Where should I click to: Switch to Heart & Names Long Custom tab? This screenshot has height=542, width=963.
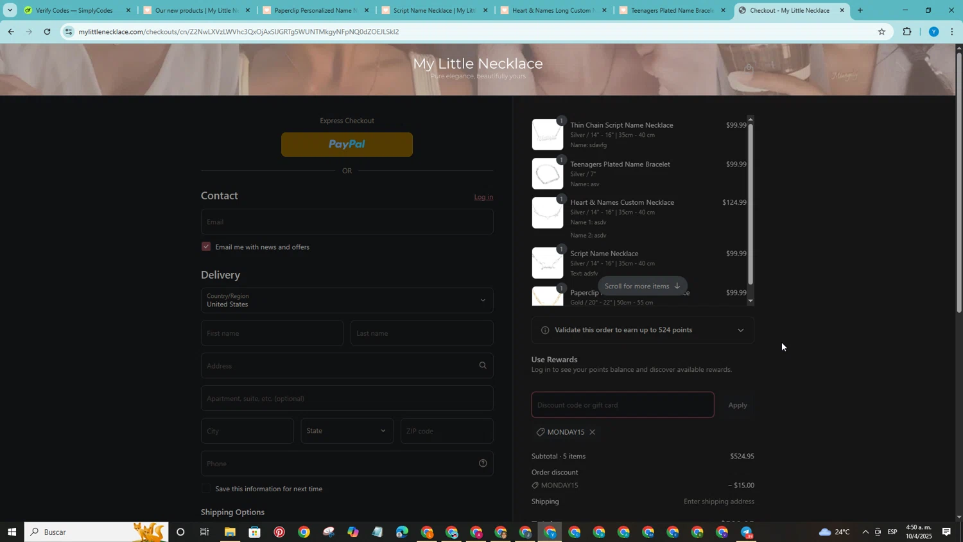click(552, 10)
